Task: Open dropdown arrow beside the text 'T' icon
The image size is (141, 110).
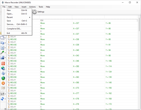Action: [5, 48]
